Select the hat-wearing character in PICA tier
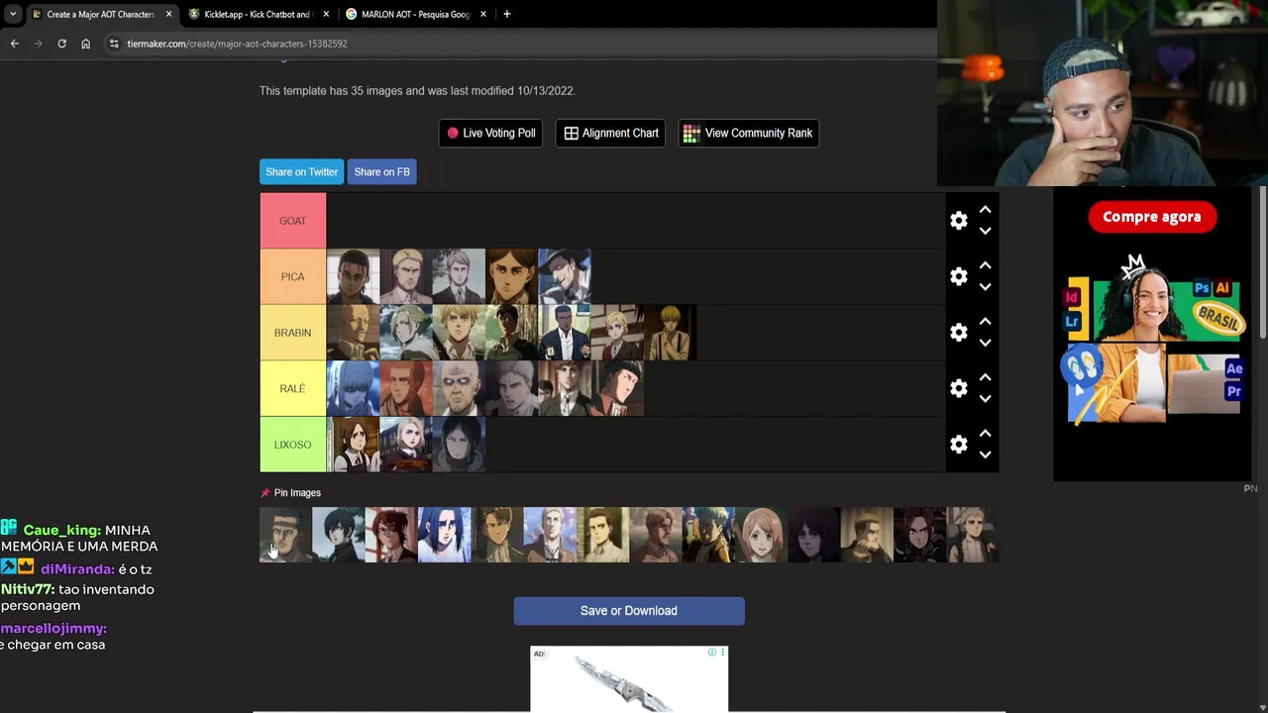 [x=565, y=276]
